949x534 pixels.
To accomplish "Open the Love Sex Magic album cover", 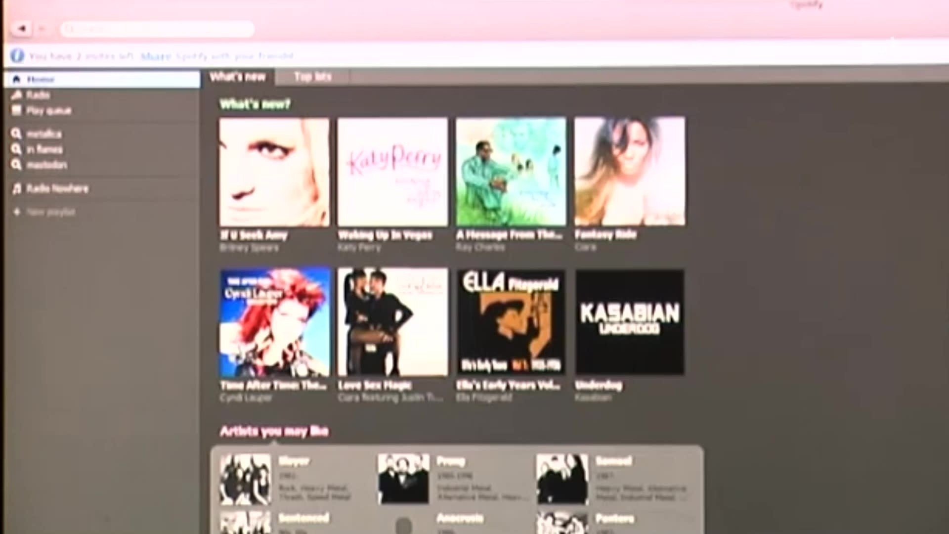I will (x=393, y=322).
